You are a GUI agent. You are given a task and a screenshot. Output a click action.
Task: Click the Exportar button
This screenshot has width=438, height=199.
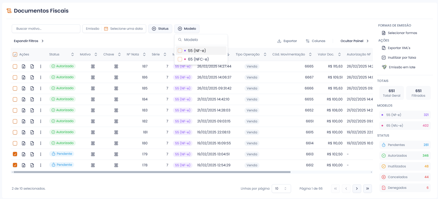click(x=287, y=41)
